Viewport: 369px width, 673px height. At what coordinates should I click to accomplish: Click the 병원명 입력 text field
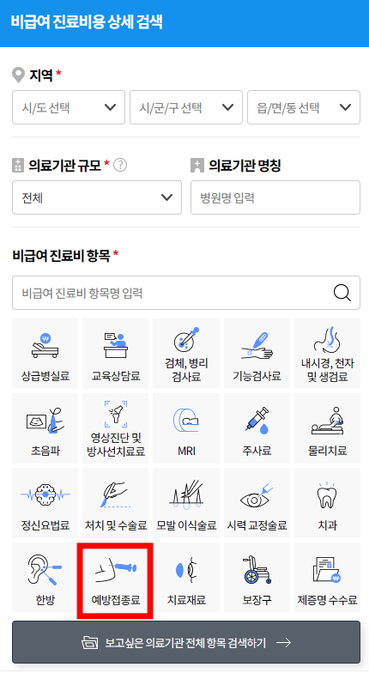pos(275,197)
